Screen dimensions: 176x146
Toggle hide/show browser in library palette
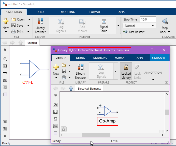55,95
